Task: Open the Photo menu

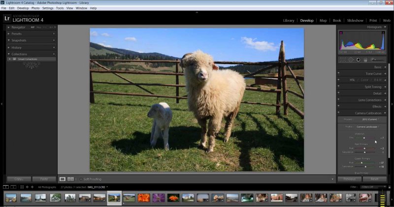Action: pos(35,8)
